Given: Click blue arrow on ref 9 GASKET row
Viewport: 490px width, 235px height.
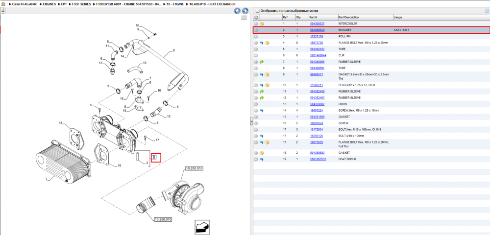Looking at the screenshot, I should [262, 75].
